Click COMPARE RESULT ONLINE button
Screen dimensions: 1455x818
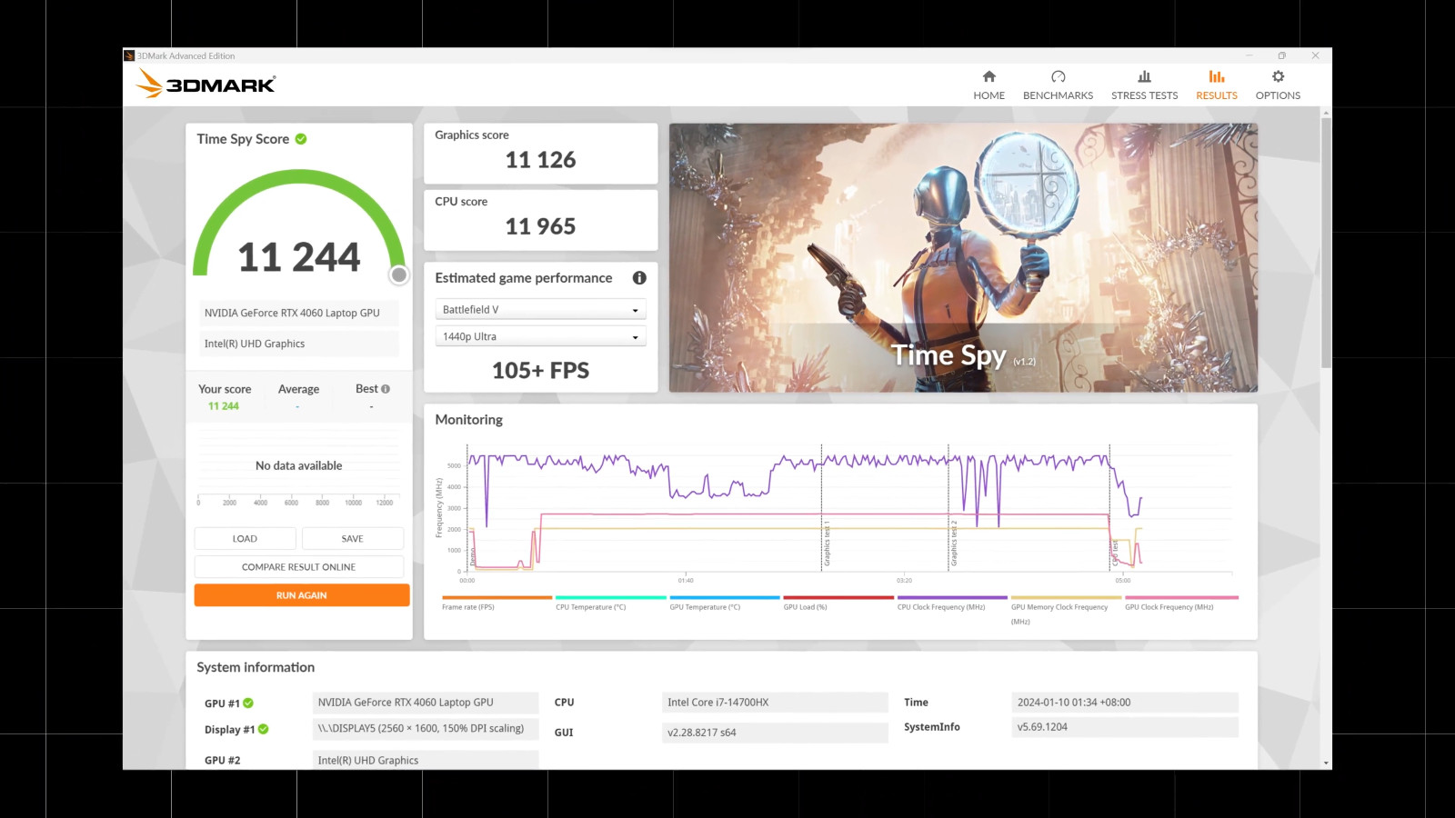(x=299, y=567)
